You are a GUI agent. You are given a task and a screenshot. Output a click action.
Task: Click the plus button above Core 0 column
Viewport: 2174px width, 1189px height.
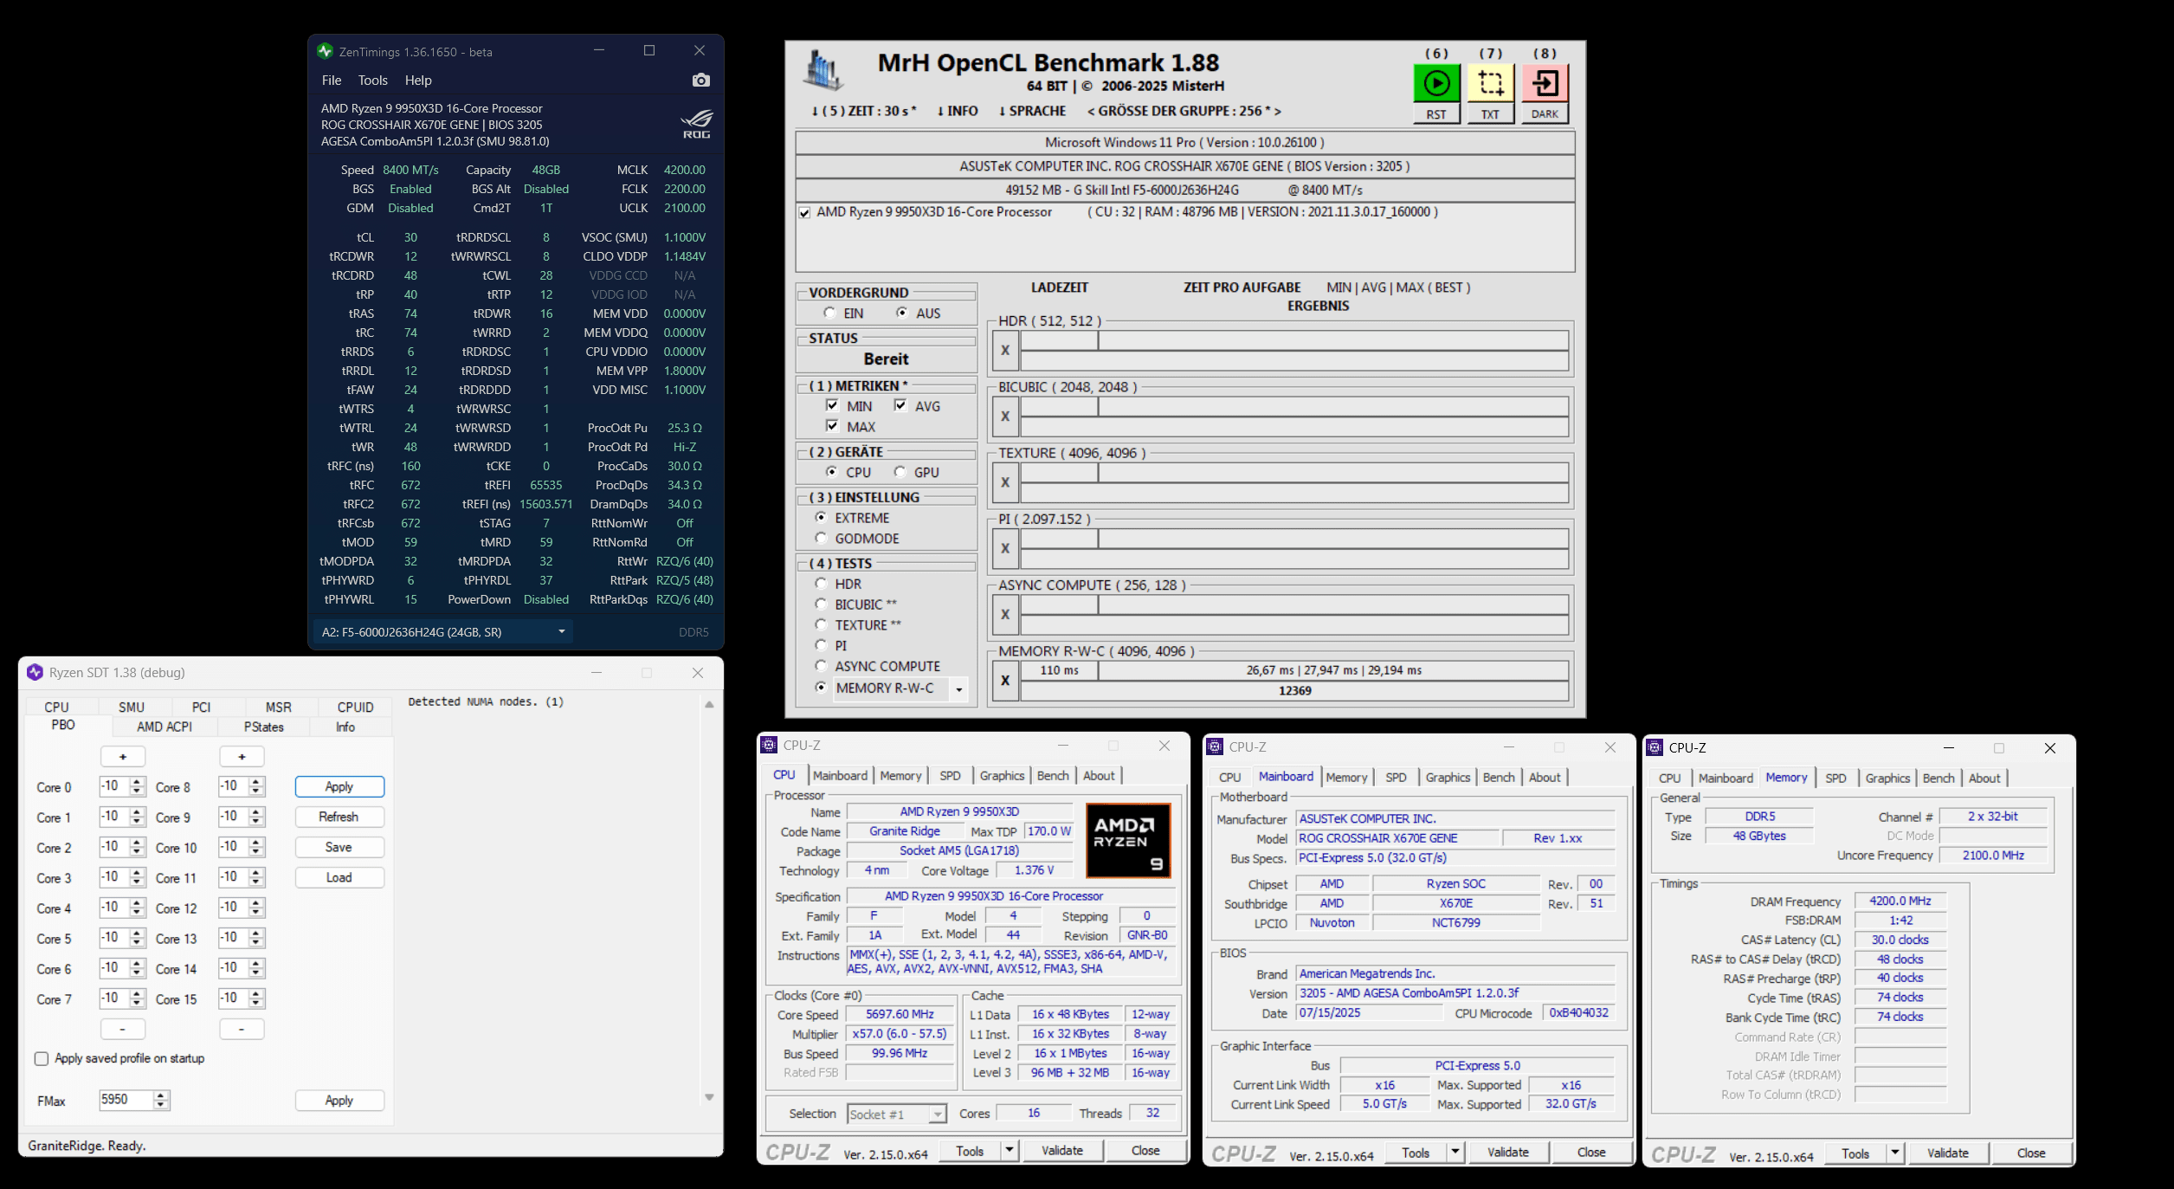pyautogui.click(x=123, y=757)
